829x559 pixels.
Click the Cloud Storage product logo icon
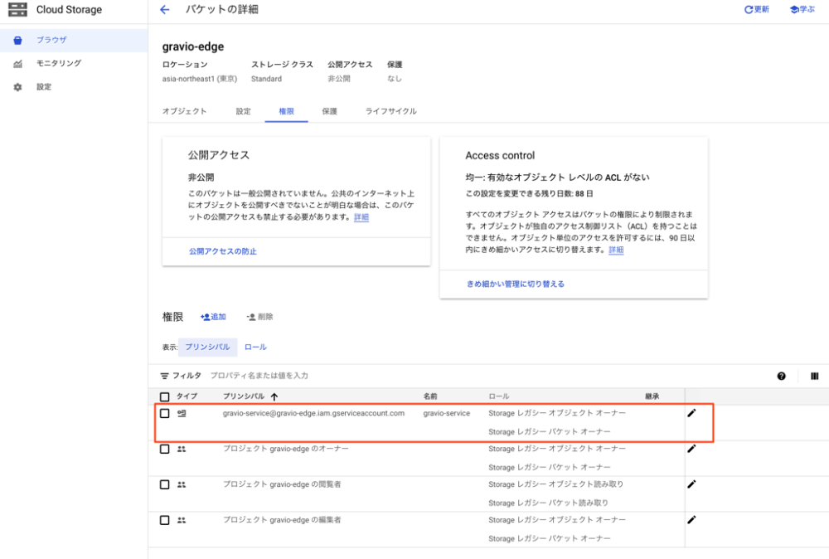click(17, 9)
